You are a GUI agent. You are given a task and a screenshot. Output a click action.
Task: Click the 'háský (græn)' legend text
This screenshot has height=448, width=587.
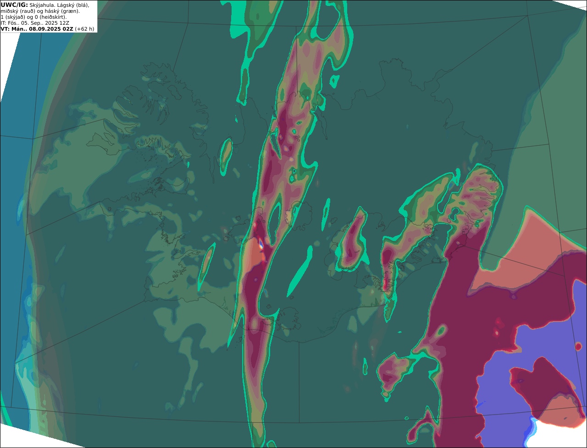(x=62, y=11)
